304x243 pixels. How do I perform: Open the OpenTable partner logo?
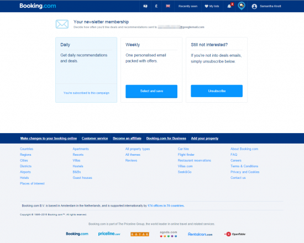pos(235,234)
